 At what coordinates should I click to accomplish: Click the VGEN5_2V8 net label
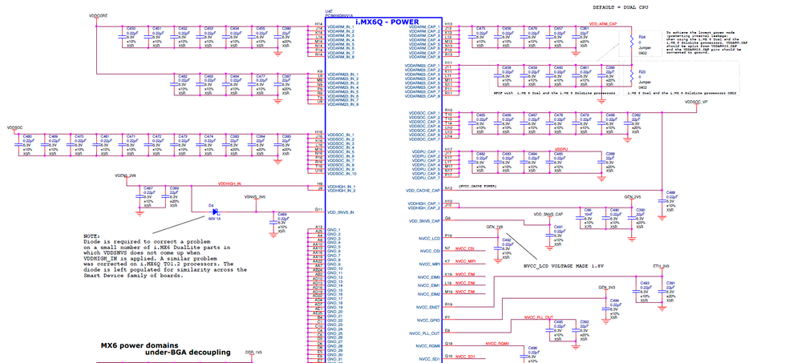tap(126, 175)
